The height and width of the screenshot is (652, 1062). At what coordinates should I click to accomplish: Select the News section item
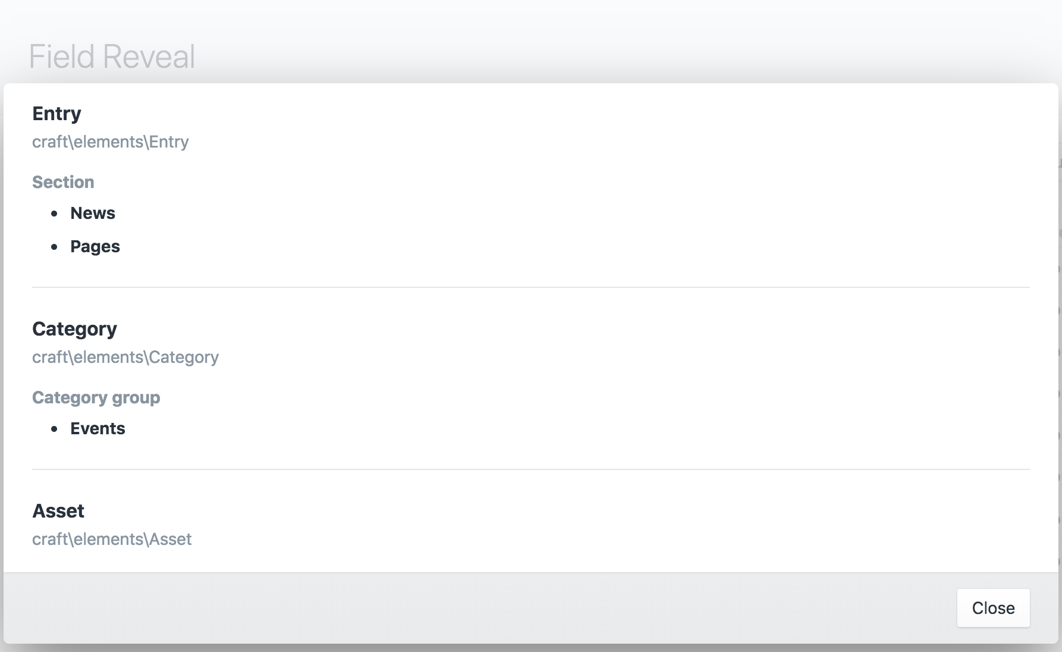click(93, 213)
